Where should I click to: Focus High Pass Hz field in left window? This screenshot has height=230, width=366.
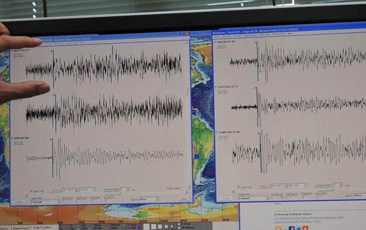pos(82,201)
